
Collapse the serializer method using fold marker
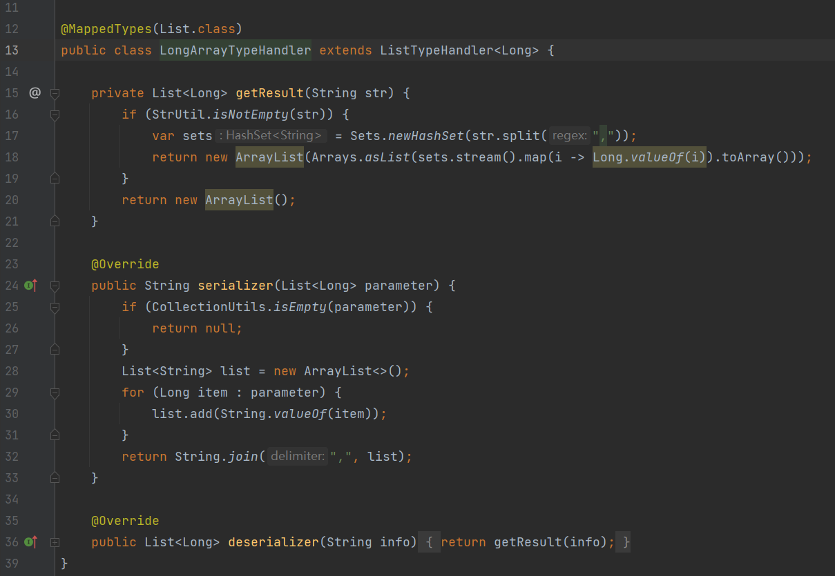[x=55, y=286]
